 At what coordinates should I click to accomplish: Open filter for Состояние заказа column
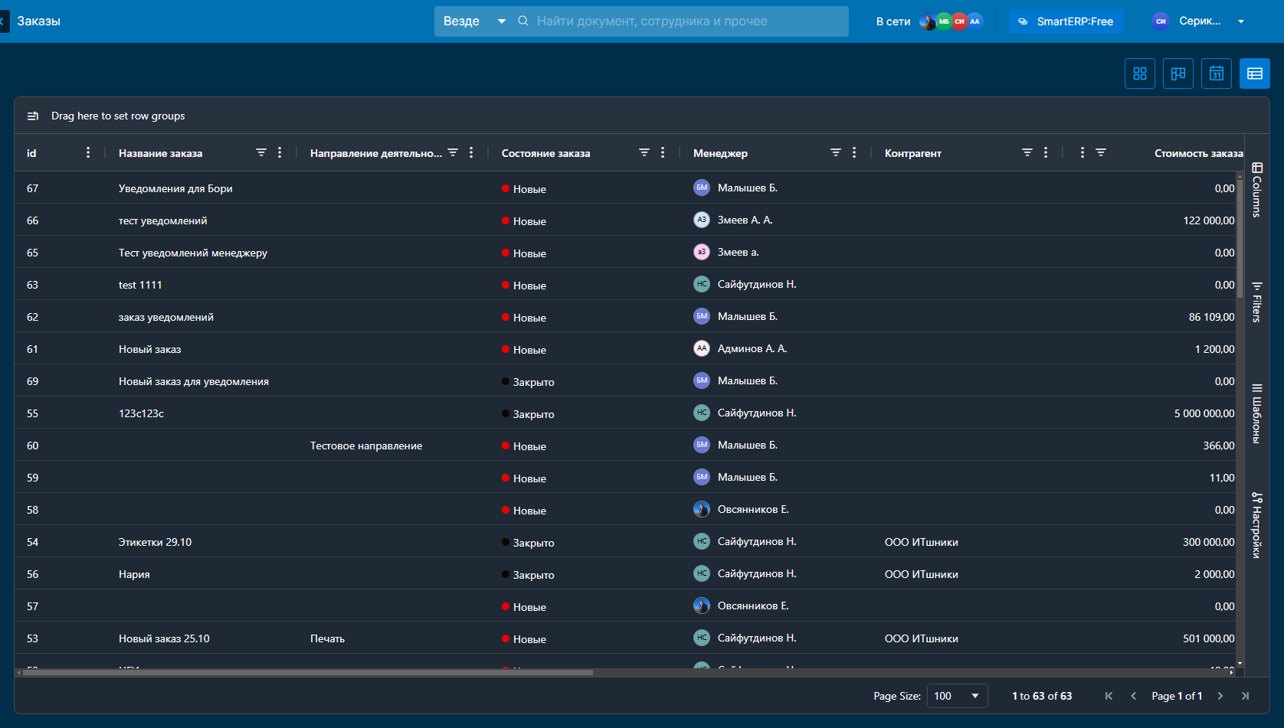(x=644, y=152)
